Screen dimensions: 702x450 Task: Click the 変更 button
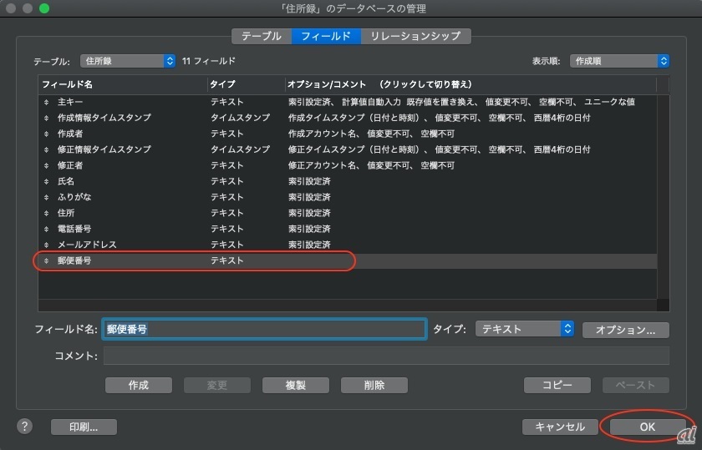[x=217, y=385]
